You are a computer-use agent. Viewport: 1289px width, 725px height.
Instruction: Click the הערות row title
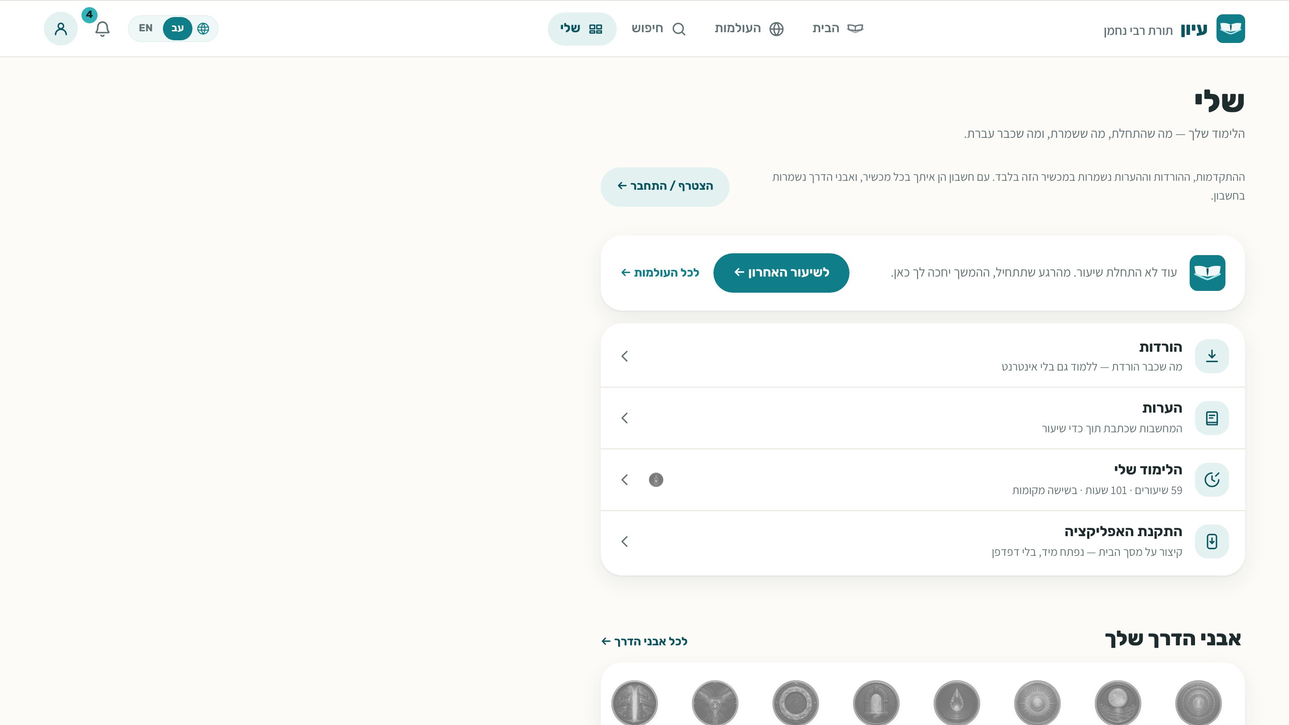point(1162,408)
